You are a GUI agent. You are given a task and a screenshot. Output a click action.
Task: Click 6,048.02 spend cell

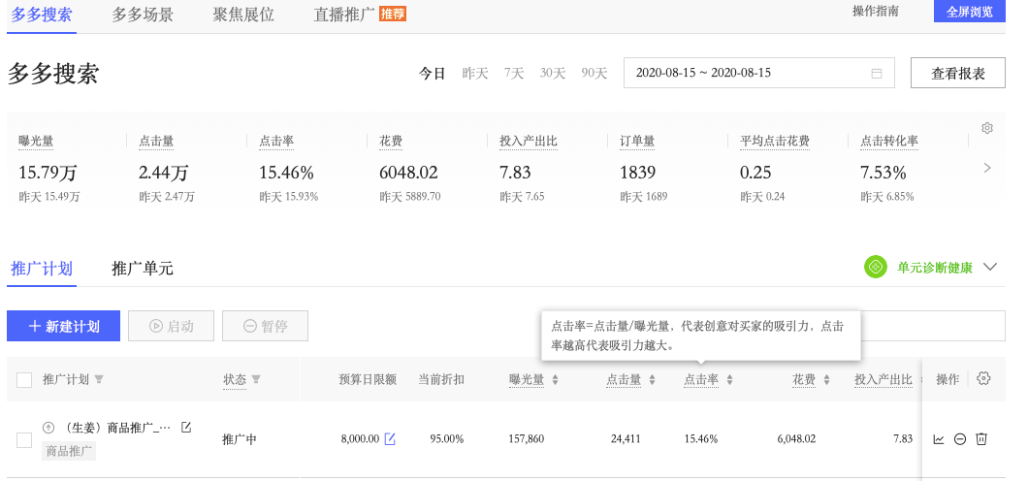796,439
